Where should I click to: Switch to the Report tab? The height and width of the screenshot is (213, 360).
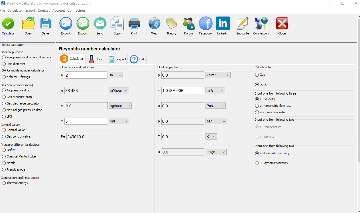[117, 59]
